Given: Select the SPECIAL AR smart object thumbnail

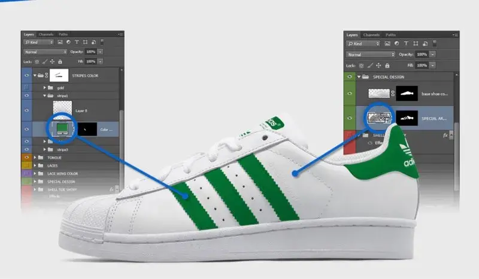Looking at the screenshot, I should pos(379,118).
